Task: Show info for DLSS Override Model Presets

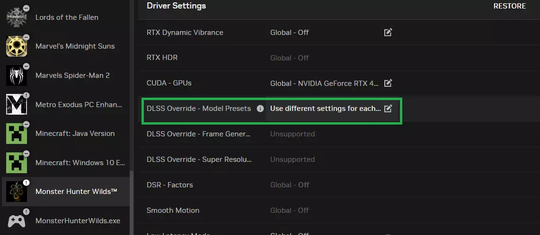Action: pos(260,109)
